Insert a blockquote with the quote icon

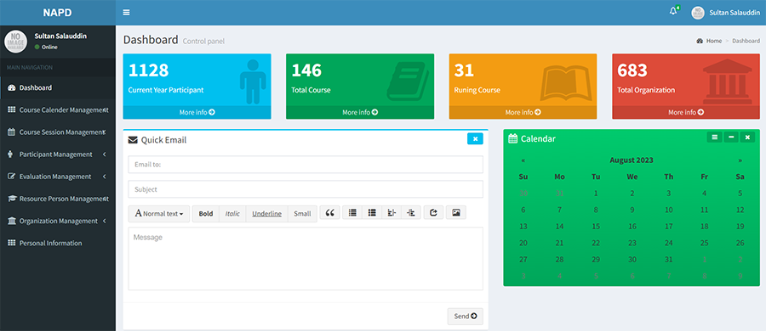click(x=329, y=212)
